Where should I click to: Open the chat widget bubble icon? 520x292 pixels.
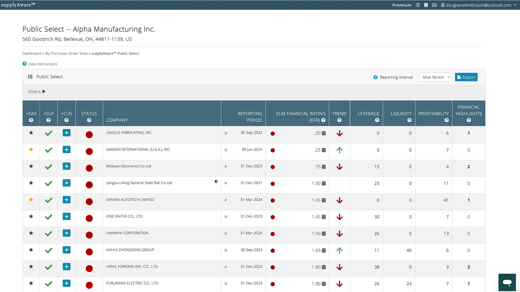click(507, 283)
